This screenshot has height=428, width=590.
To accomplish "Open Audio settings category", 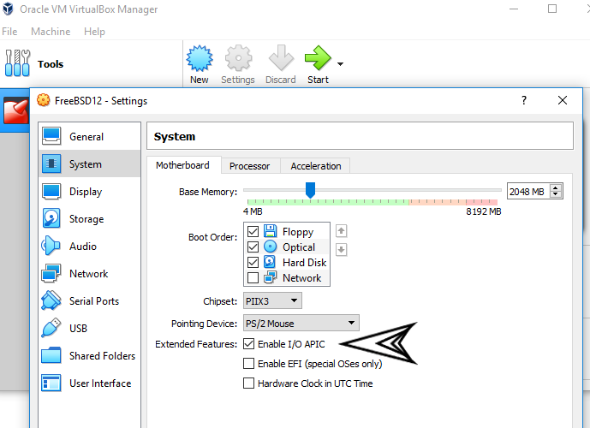I will click(90, 247).
